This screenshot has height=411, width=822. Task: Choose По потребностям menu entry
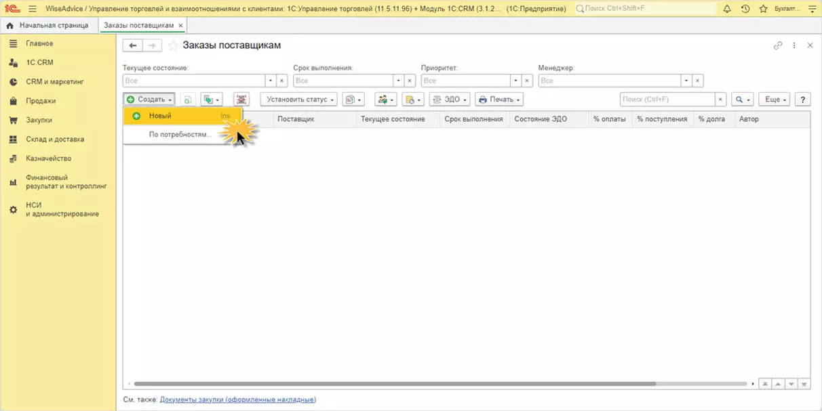pyautogui.click(x=180, y=134)
